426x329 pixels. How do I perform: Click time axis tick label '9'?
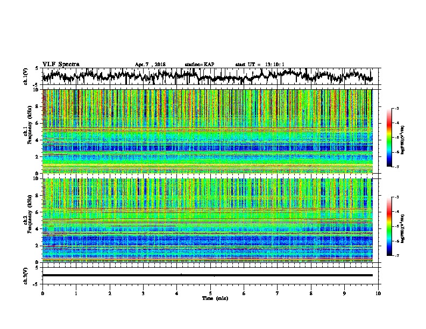coord(344,294)
